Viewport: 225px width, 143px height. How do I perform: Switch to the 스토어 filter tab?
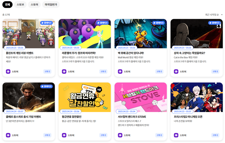point(34,4)
